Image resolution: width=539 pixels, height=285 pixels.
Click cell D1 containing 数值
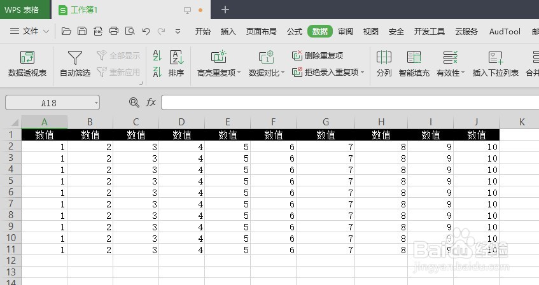[x=181, y=135]
